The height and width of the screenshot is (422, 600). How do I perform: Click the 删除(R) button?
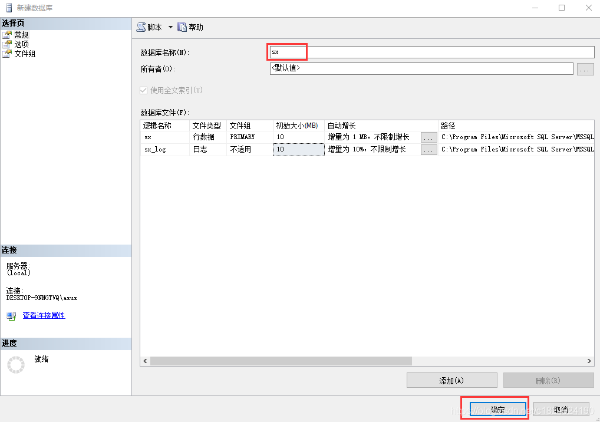[x=548, y=380]
